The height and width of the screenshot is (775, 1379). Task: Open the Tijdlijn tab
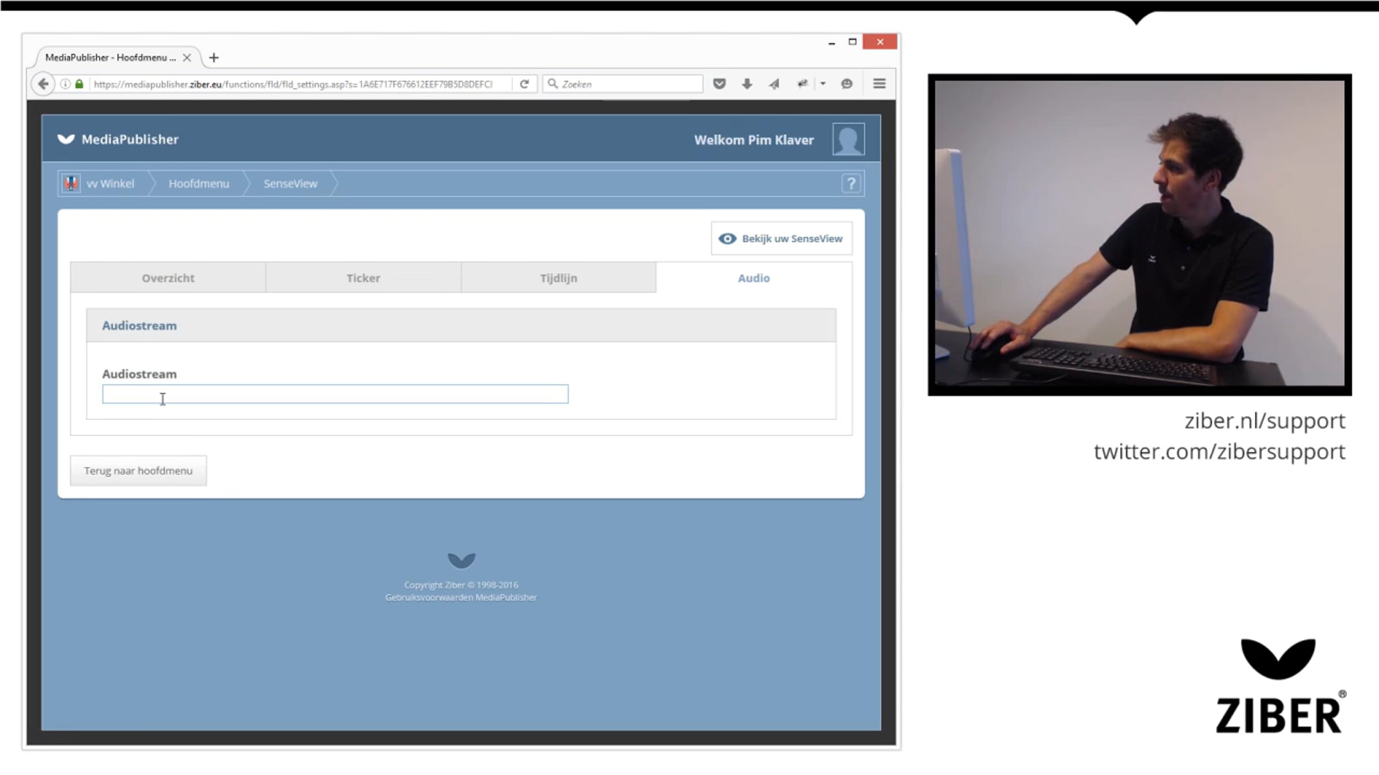[x=558, y=278]
